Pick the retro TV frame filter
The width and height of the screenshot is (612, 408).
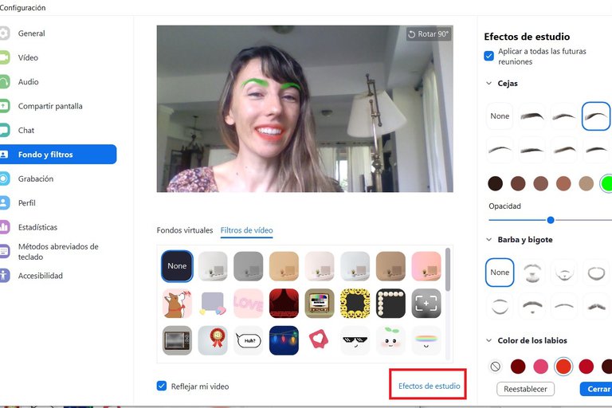tap(177, 340)
